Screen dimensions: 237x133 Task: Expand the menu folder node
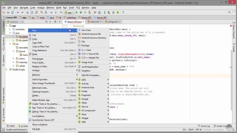[x=13, y=58]
